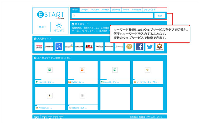Open the Cookpad chef icon
The height and width of the screenshot is (124, 199).
(x=160, y=46)
